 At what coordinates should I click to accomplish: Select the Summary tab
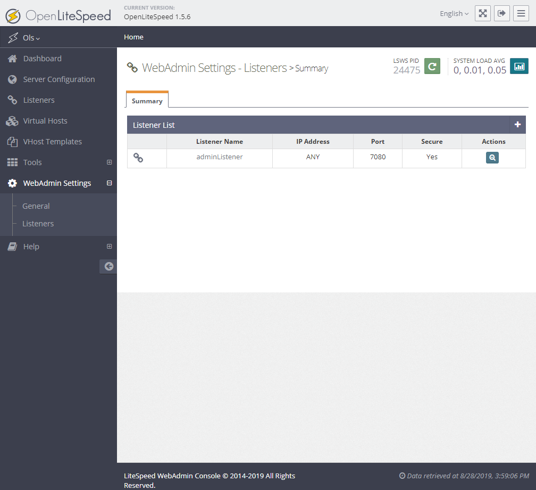[x=147, y=100]
